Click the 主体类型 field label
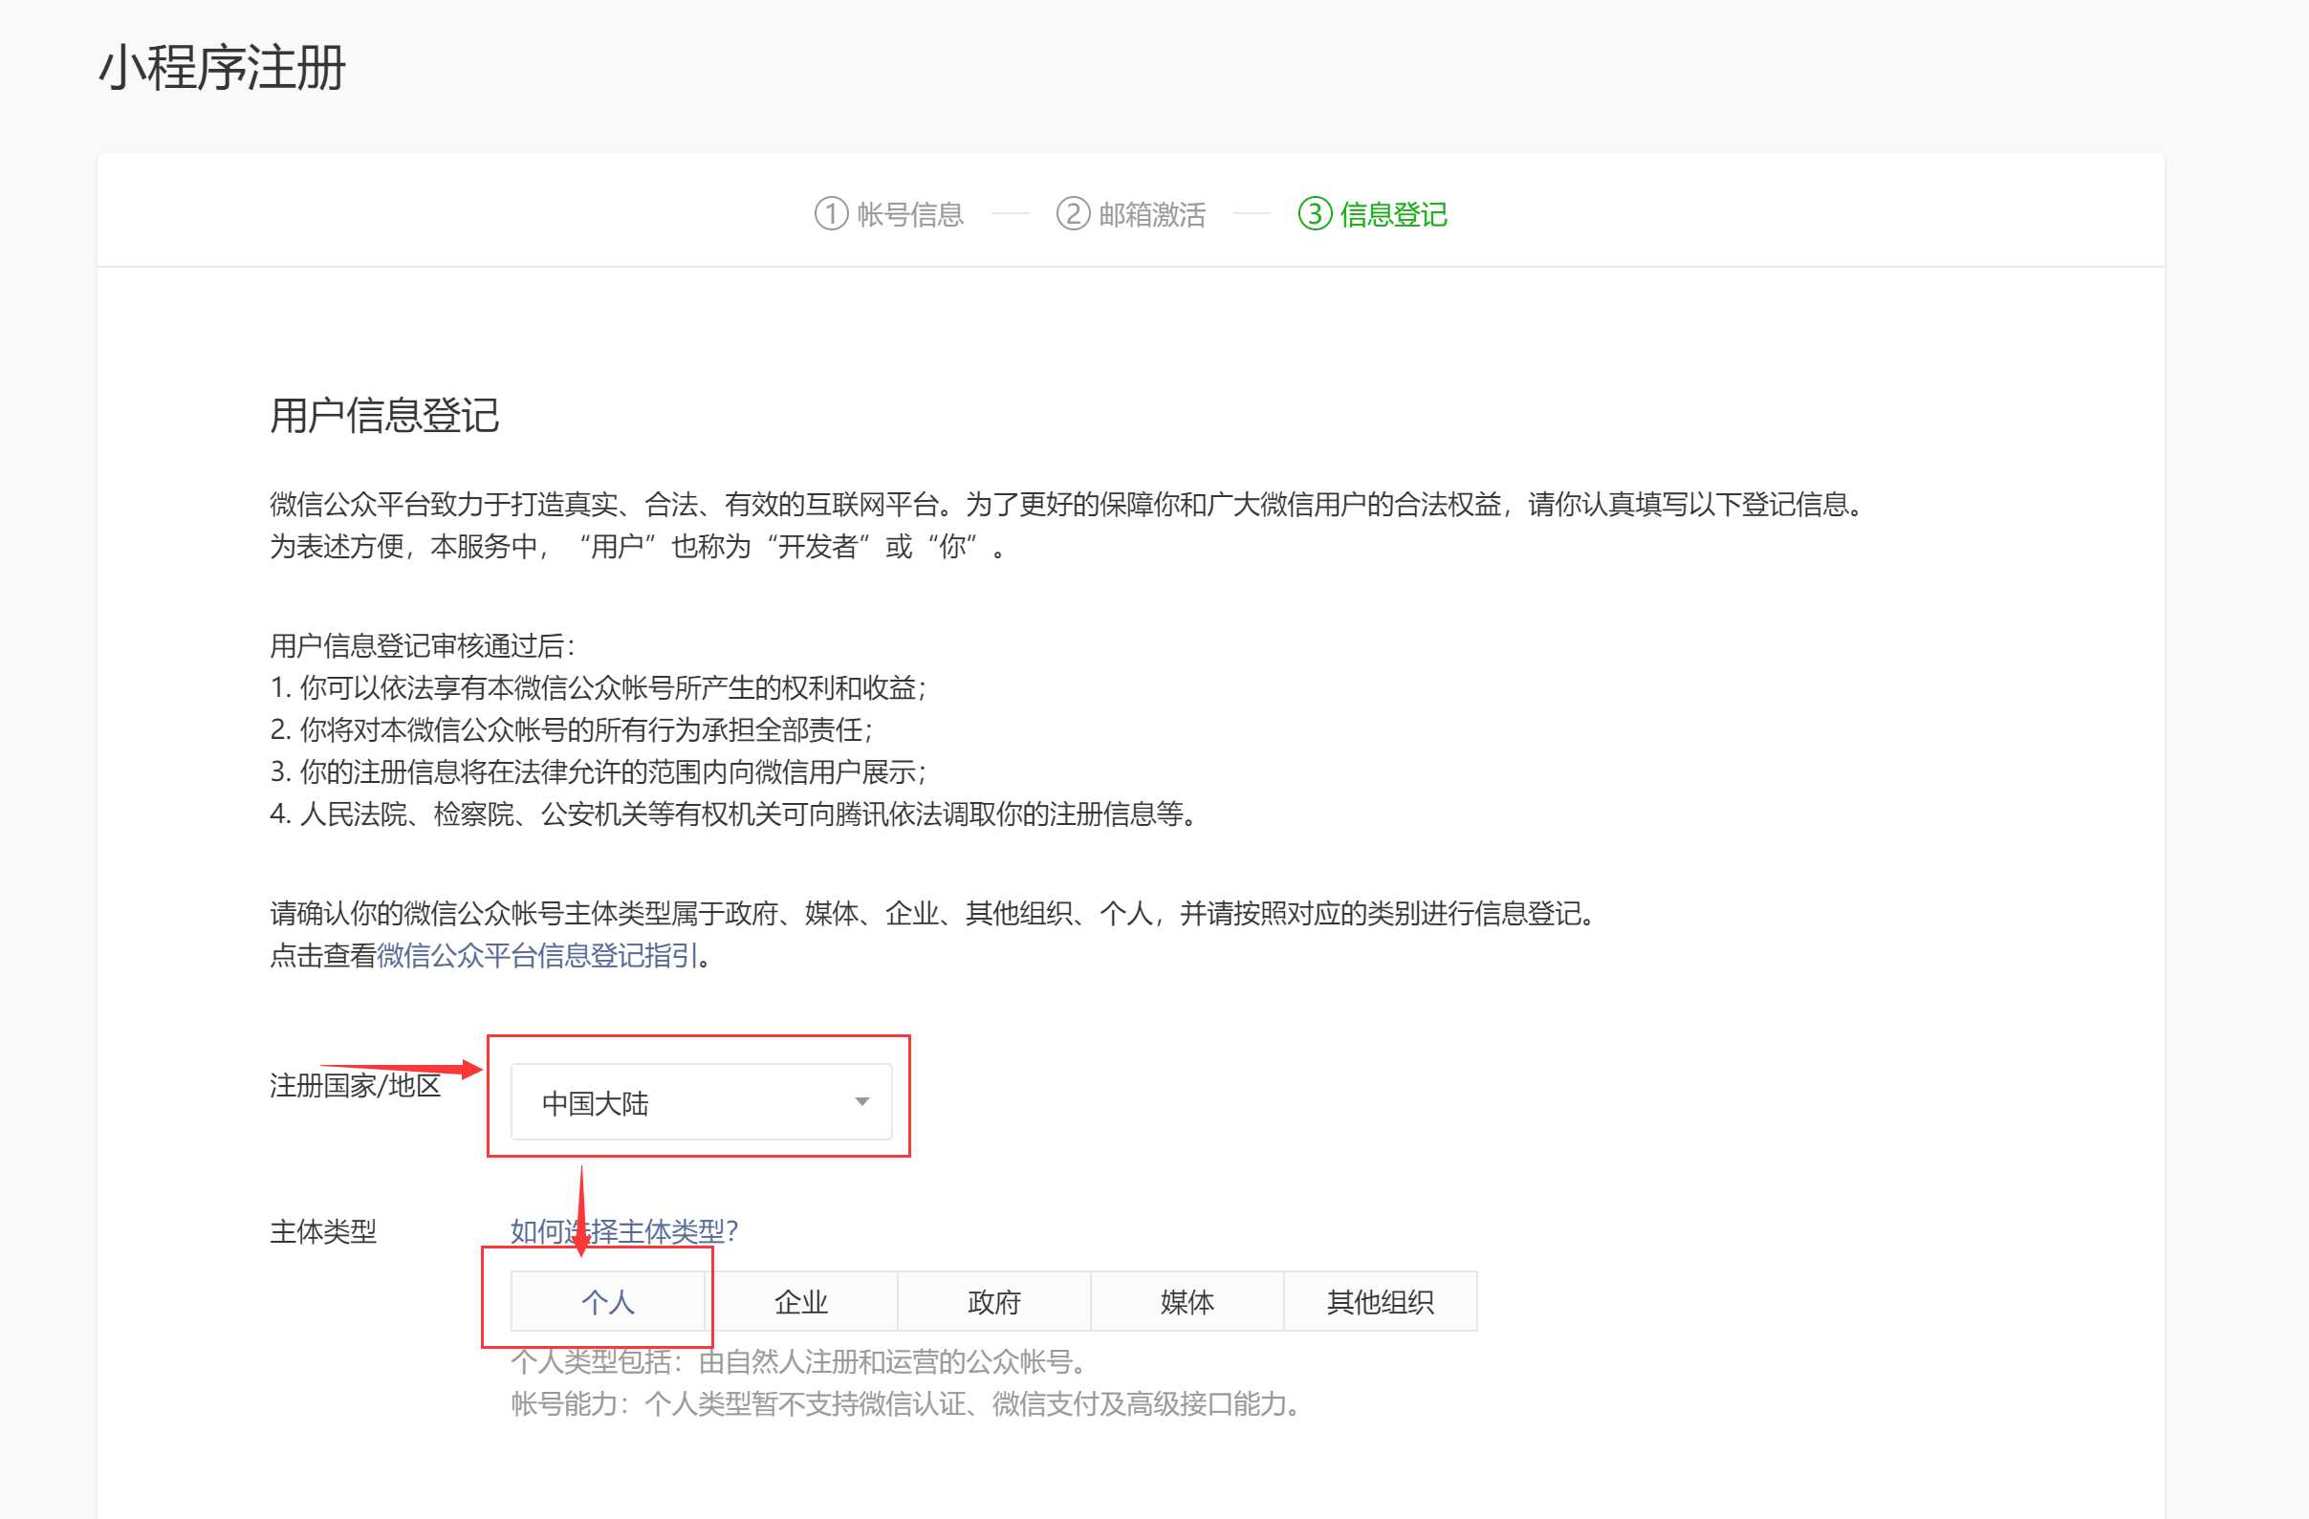2309x1519 pixels. 323,1232
